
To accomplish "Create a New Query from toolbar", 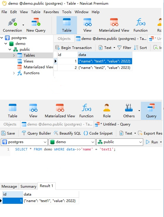I will pyautogui.click(x=36, y=25).
